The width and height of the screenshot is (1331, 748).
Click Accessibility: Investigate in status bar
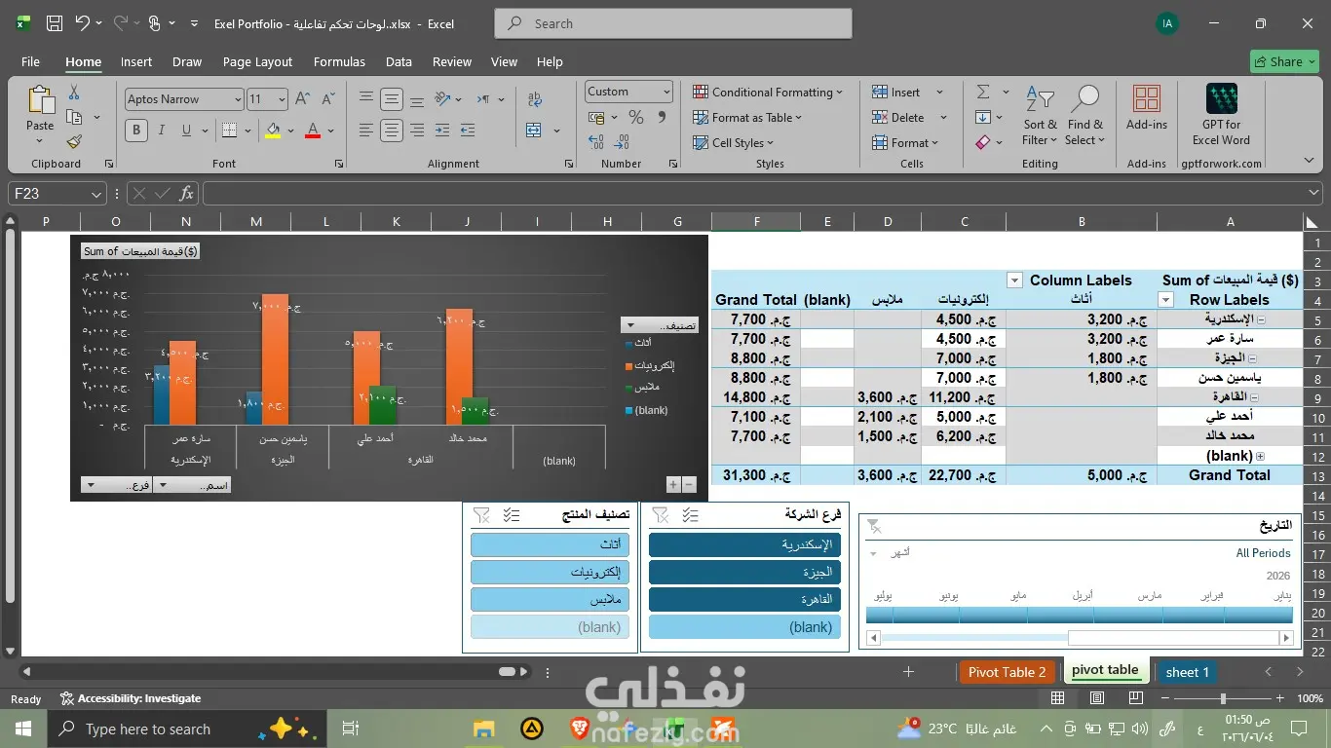(x=131, y=698)
